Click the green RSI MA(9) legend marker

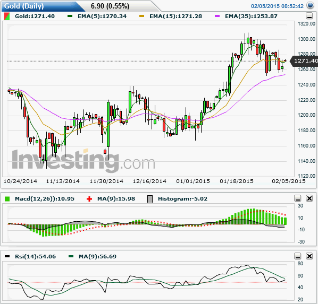(71, 256)
